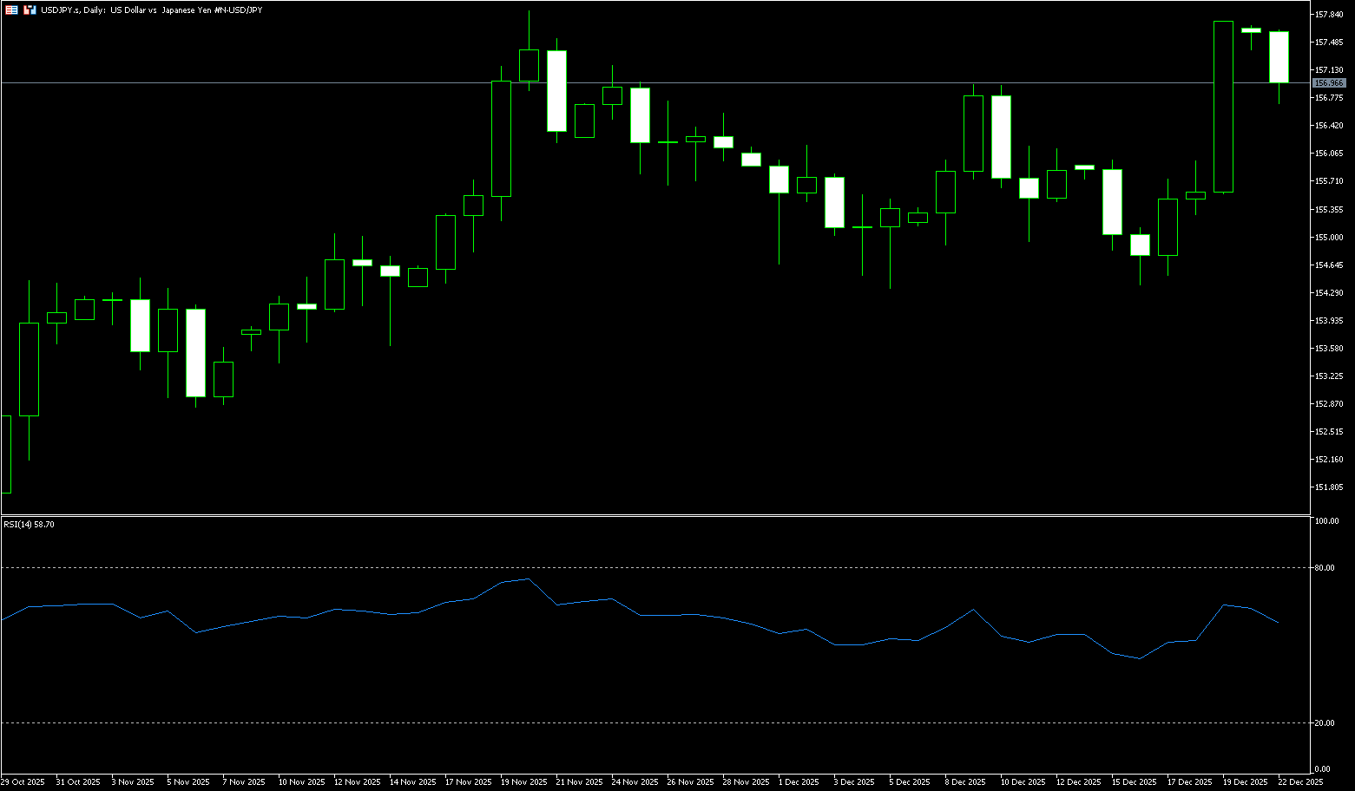
Task: Click the 22 Dec 2025 date label
Action: coord(1301,782)
